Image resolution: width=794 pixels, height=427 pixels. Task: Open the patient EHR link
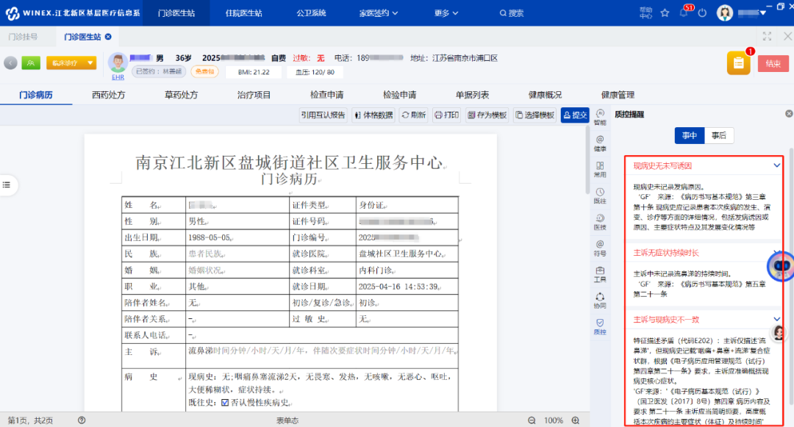(x=118, y=77)
